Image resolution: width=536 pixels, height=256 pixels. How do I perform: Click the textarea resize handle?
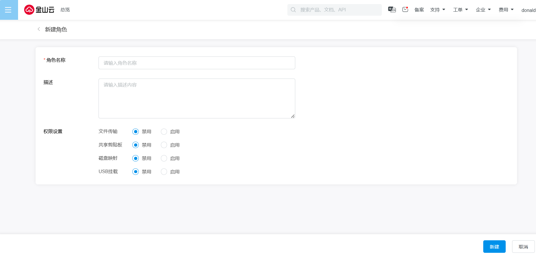(x=293, y=116)
